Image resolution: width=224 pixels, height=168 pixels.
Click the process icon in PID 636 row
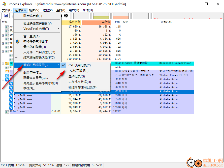coord(7,39)
